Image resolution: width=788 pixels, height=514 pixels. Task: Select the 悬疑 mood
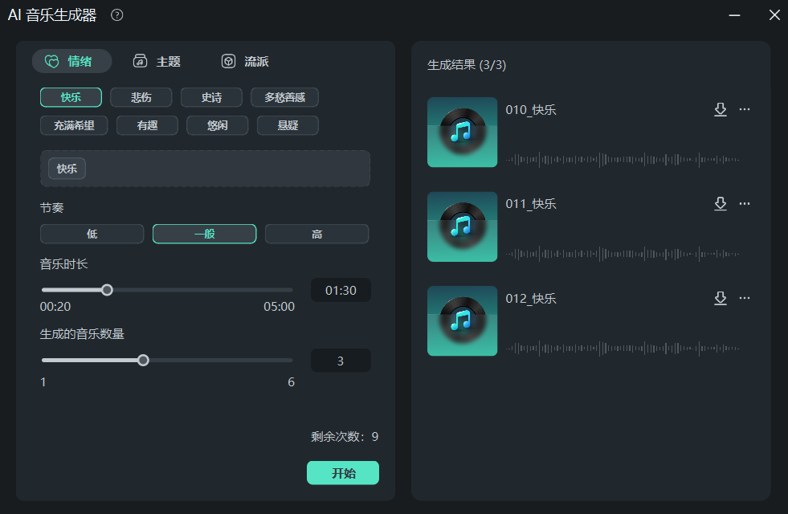point(288,125)
